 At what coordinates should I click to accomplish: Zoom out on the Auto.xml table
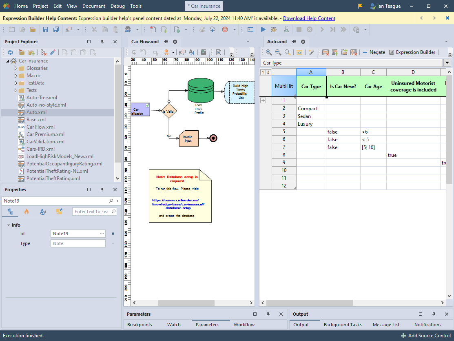pyautogui.click(x=278, y=52)
